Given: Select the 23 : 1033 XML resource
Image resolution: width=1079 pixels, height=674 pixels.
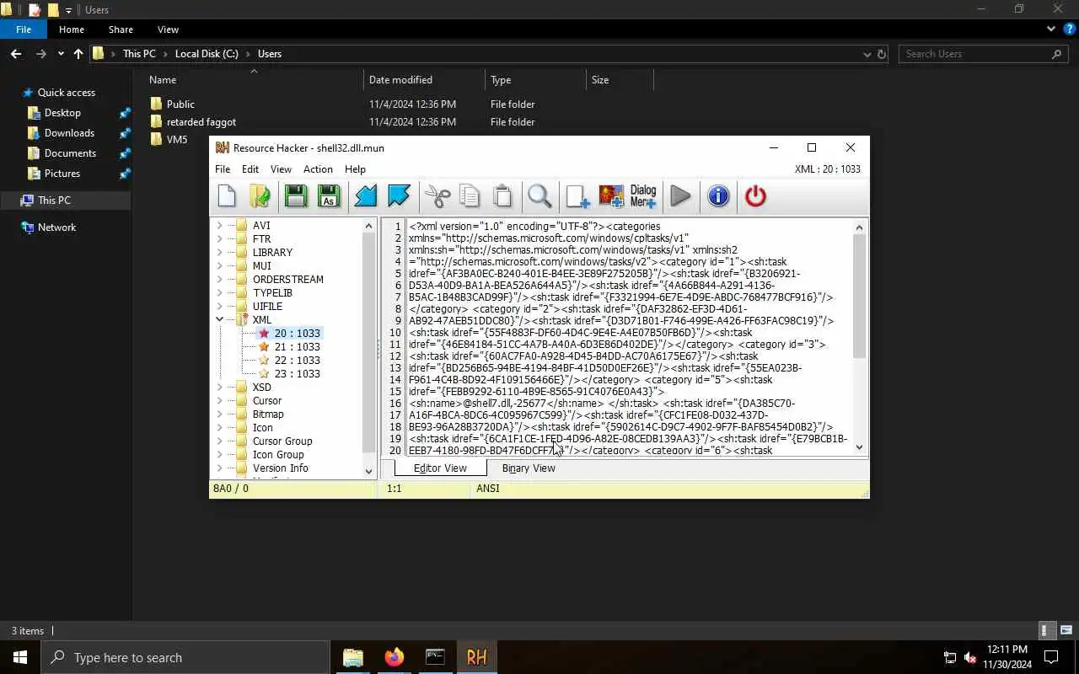Looking at the screenshot, I should coord(297,373).
